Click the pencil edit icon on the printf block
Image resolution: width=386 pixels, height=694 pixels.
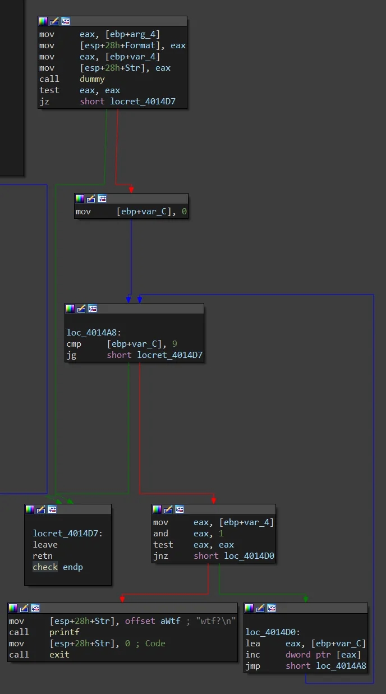24,608
